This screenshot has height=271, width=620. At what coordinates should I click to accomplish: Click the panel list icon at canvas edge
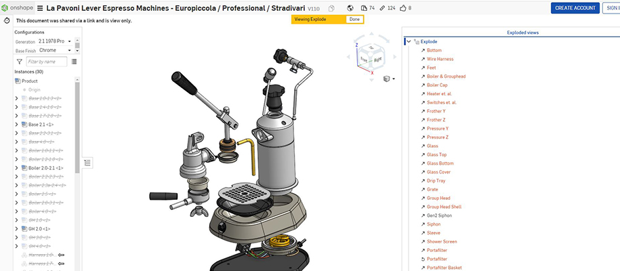[88, 163]
